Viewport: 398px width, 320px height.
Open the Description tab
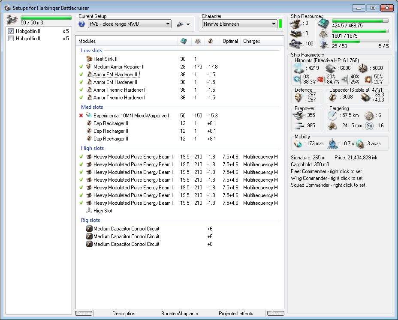pos(124,314)
